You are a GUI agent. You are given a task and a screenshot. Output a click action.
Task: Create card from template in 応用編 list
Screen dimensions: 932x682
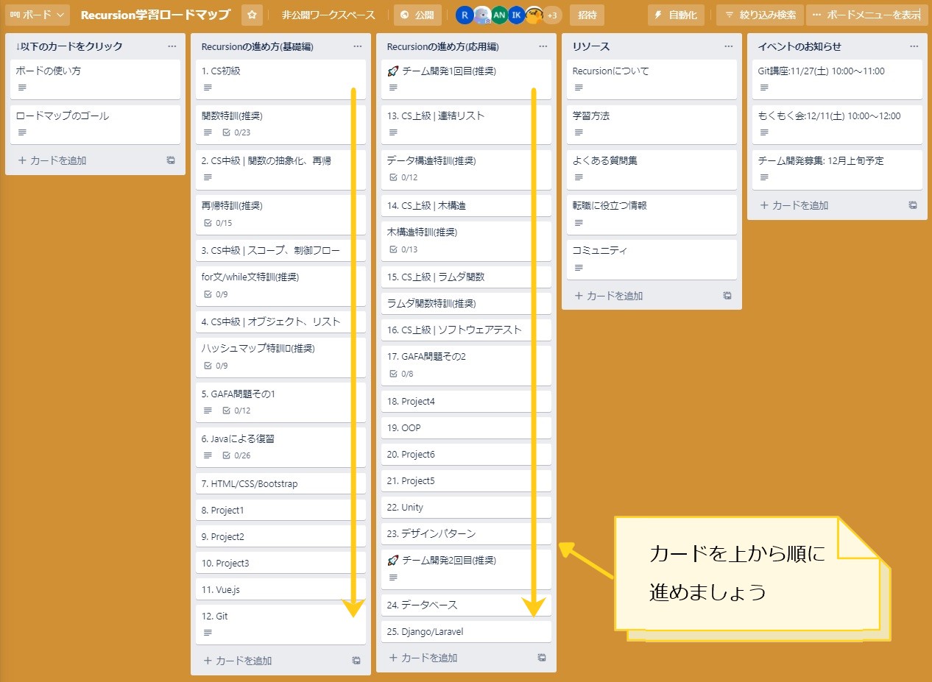coord(542,658)
